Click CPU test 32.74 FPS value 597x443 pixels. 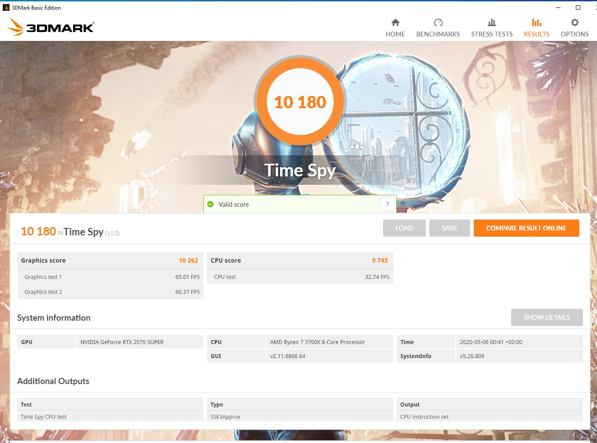(377, 277)
